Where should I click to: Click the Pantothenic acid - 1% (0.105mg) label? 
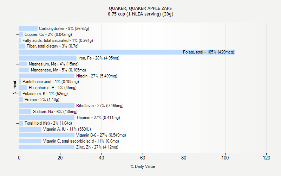coord(51,82)
